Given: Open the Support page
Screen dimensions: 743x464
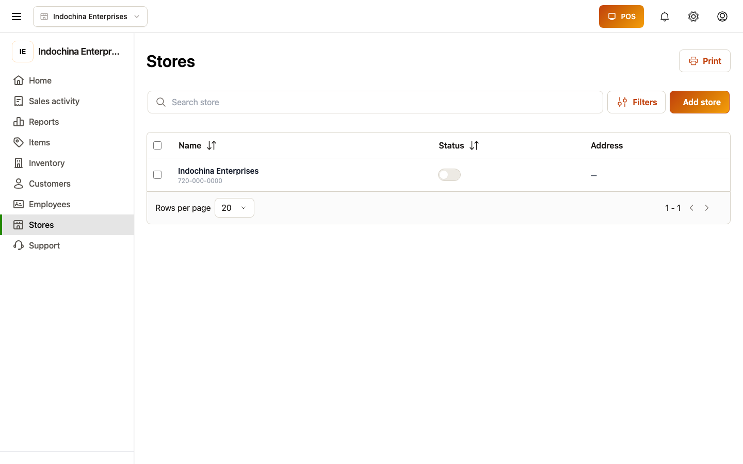Looking at the screenshot, I should (x=67, y=245).
